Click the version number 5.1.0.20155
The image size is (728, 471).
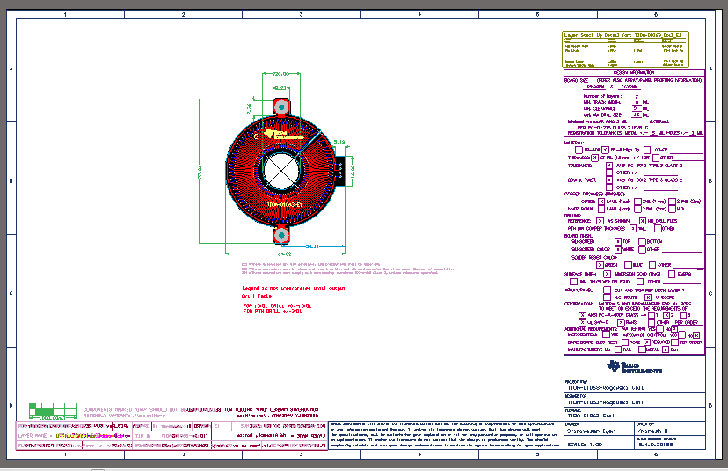(x=656, y=445)
